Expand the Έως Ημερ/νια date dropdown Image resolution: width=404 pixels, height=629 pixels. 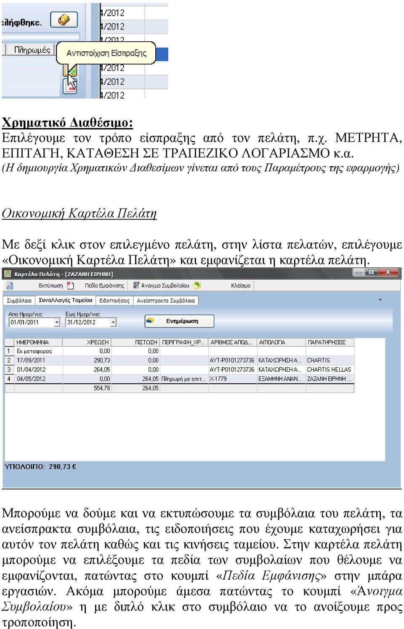[113, 322]
